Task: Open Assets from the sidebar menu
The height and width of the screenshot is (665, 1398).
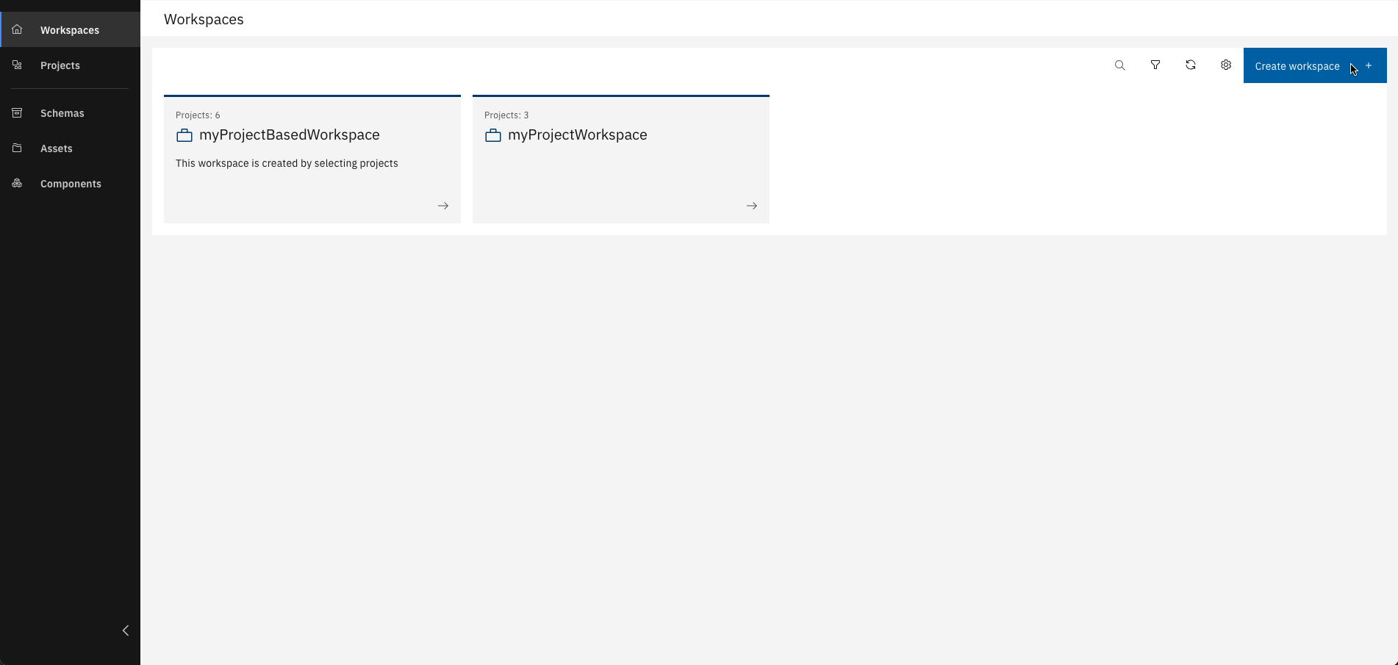Action: pos(57,148)
